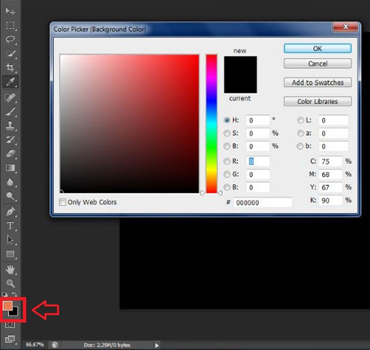The height and width of the screenshot is (350, 370).
Task: Open Color Libraries
Action: click(318, 101)
